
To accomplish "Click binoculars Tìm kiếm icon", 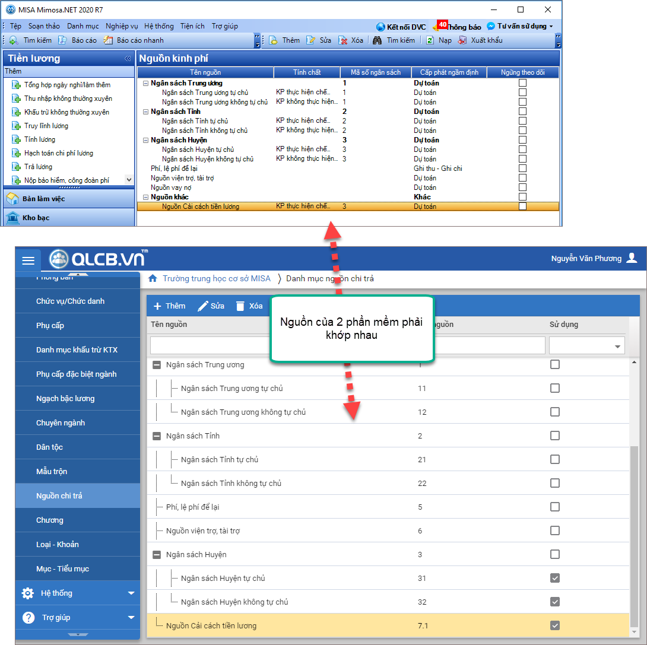I will click(377, 40).
